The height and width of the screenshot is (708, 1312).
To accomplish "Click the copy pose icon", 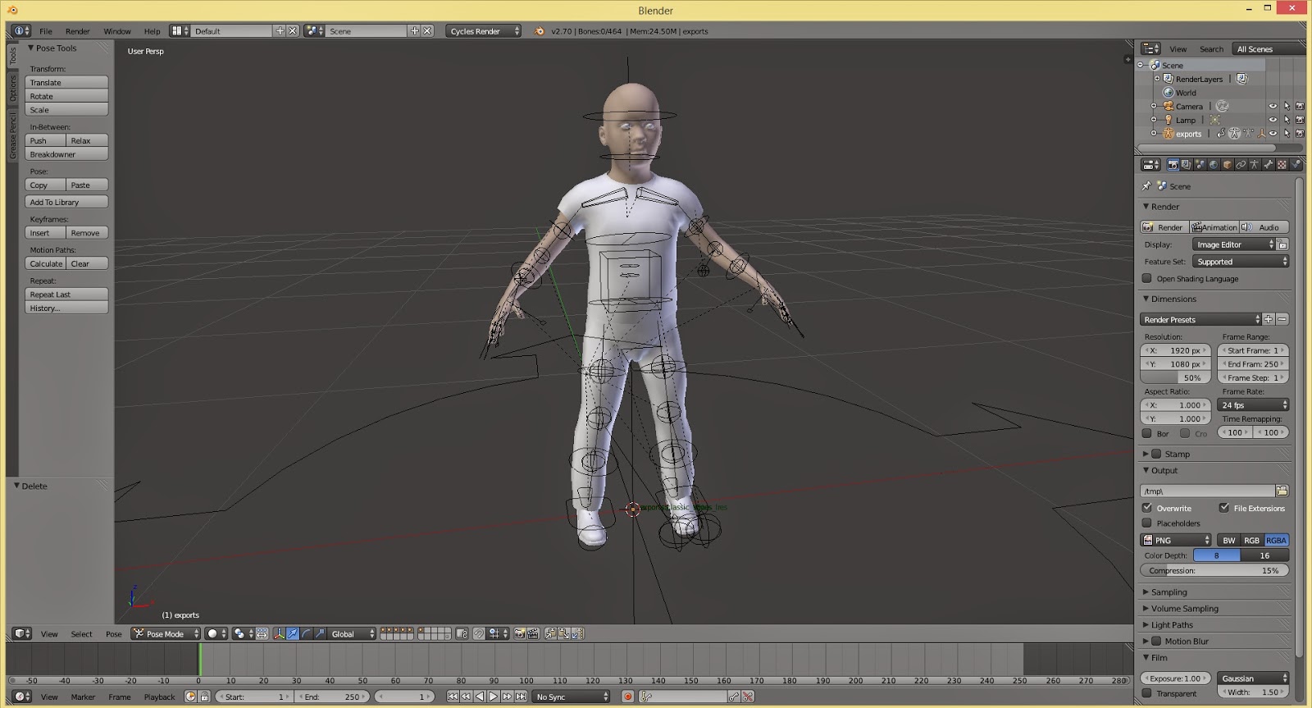I will 550,633.
